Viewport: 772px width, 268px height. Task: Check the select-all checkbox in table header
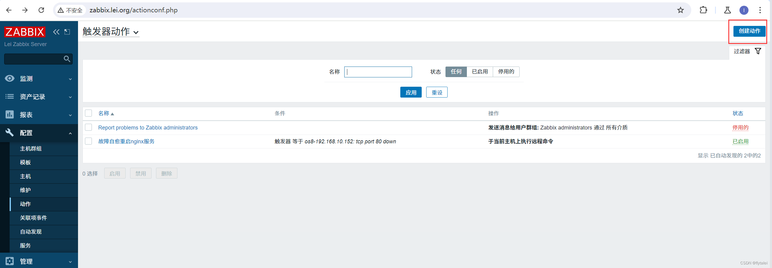(x=88, y=113)
